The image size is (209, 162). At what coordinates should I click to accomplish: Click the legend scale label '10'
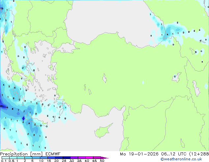point(41,161)
